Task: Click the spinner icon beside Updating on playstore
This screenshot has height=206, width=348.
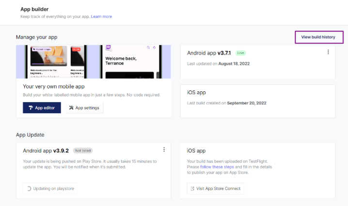Action: (x=29, y=189)
